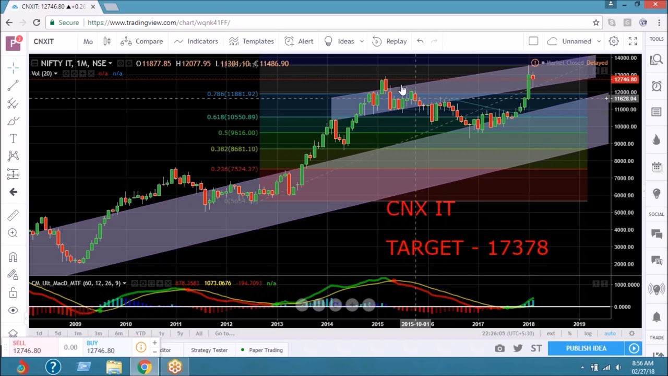Screen dimensions: 668x376
Task: Open the Unnamed layout dropdown
Action: 575,41
